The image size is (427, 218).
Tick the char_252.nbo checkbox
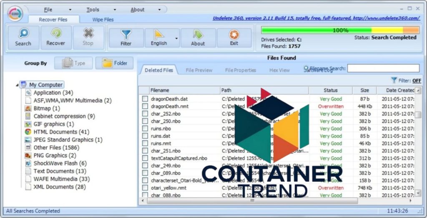click(x=145, y=114)
